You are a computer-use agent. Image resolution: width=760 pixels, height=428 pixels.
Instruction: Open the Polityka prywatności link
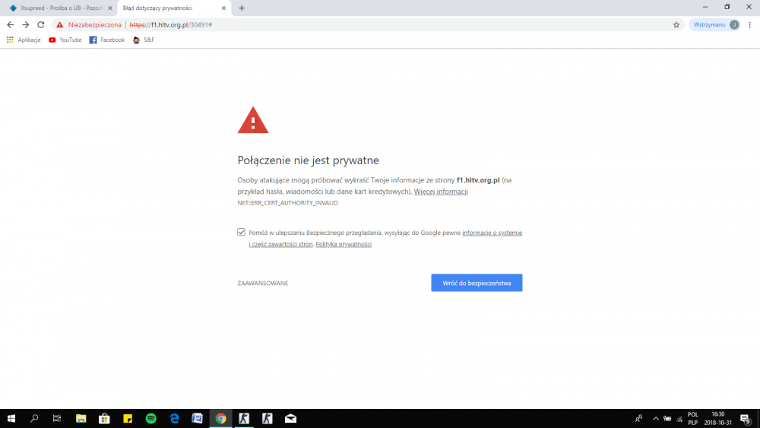click(x=344, y=244)
